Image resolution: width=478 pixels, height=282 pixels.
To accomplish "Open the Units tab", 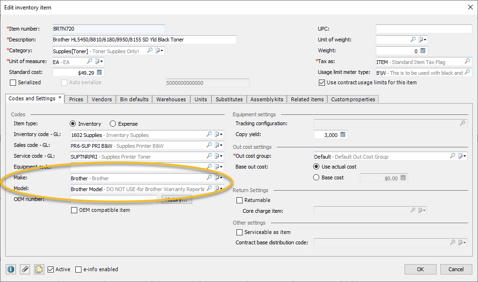I will (x=201, y=99).
